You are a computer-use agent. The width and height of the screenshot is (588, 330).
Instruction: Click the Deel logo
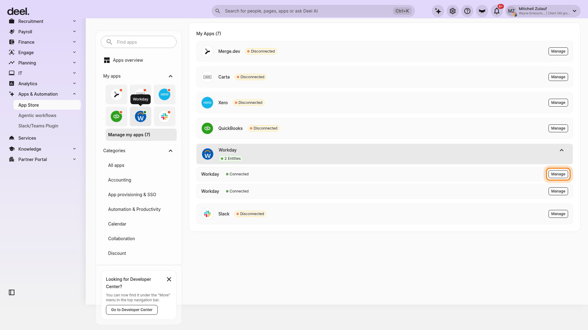click(x=18, y=11)
